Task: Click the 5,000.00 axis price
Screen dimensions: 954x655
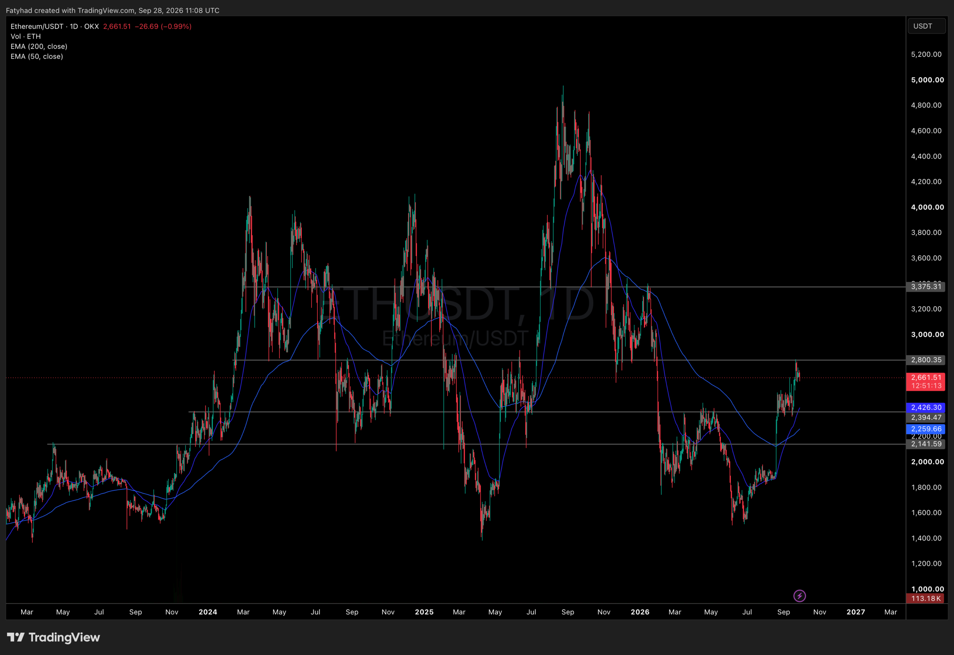Action: coord(927,80)
